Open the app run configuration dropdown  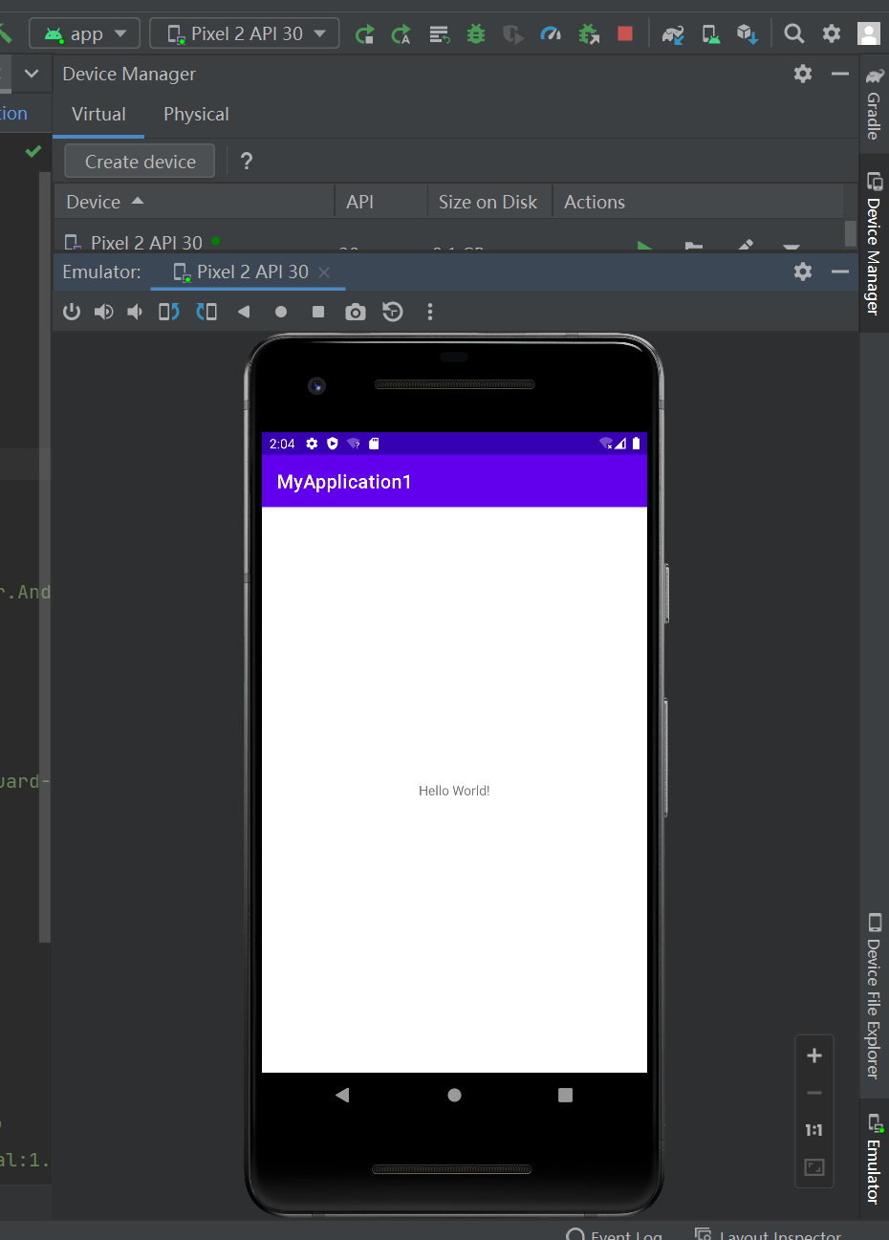click(x=85, y=33)
